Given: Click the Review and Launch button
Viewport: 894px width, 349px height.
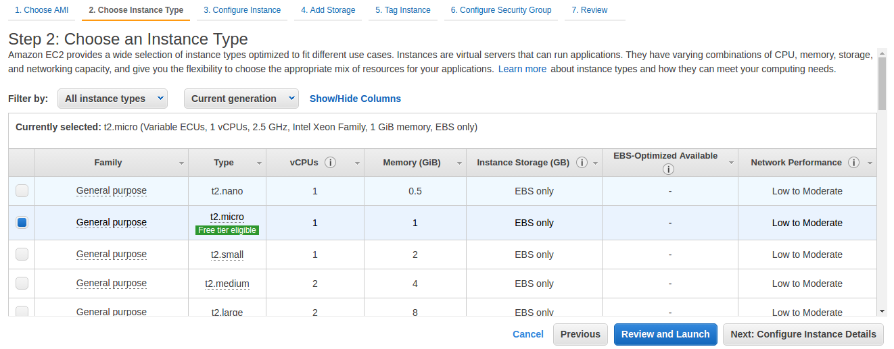Looking at the screenshot, I should (x=665, y=334).
